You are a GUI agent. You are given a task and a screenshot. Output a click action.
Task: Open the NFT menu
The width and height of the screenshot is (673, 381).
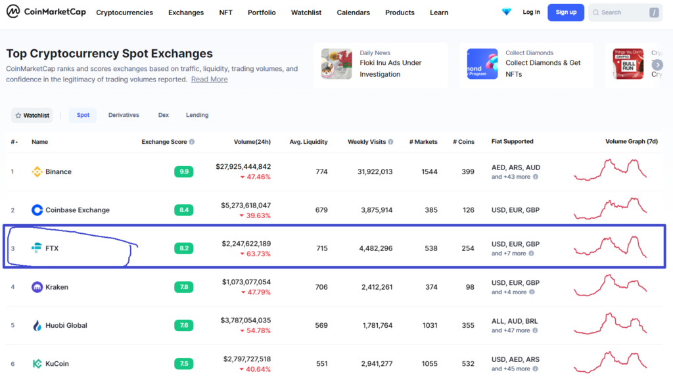(226, 12)
